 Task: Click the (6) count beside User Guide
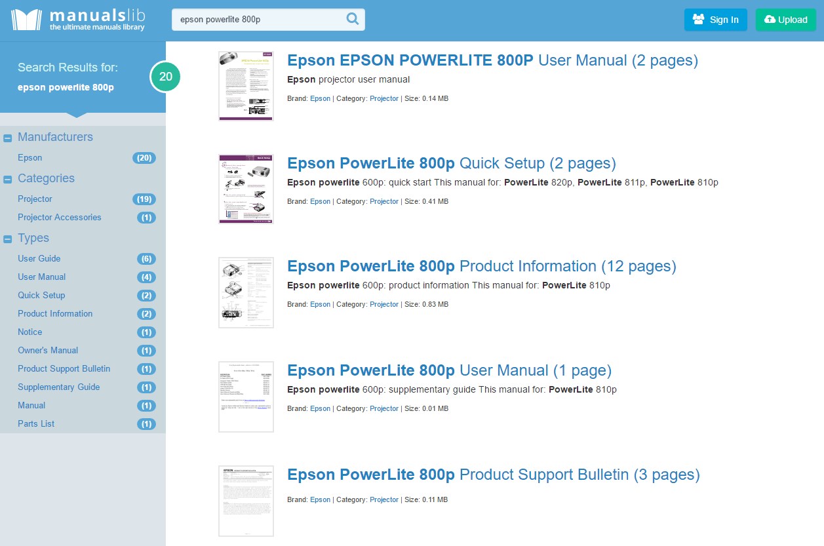pyautogui.click(x=146, y=259)
